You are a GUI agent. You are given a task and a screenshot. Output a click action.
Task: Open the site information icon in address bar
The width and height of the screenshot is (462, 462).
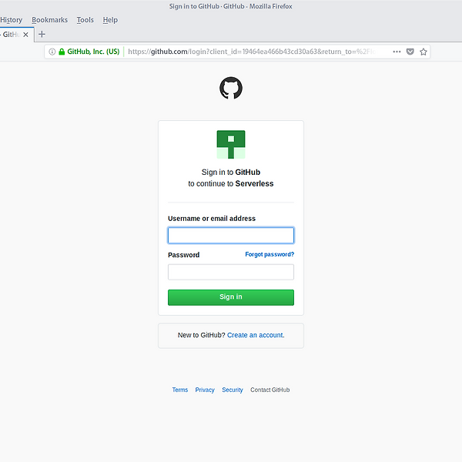tap(52, 52)
